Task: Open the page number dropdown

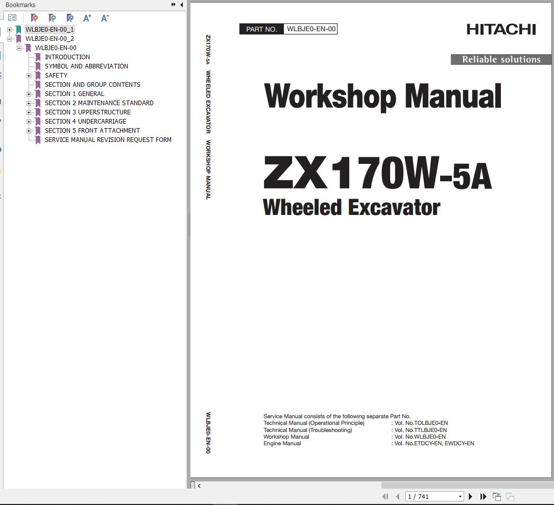Action: coord(460,496)
